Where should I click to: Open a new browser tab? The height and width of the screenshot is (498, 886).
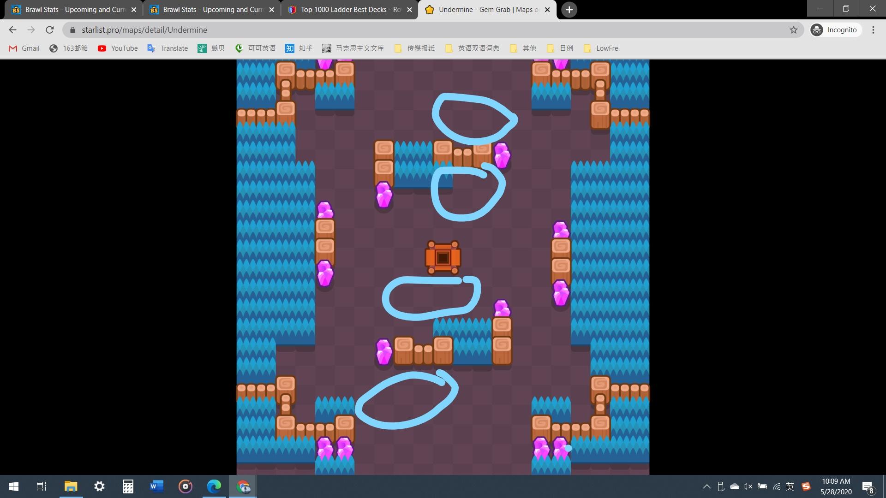tap(569, 10)
